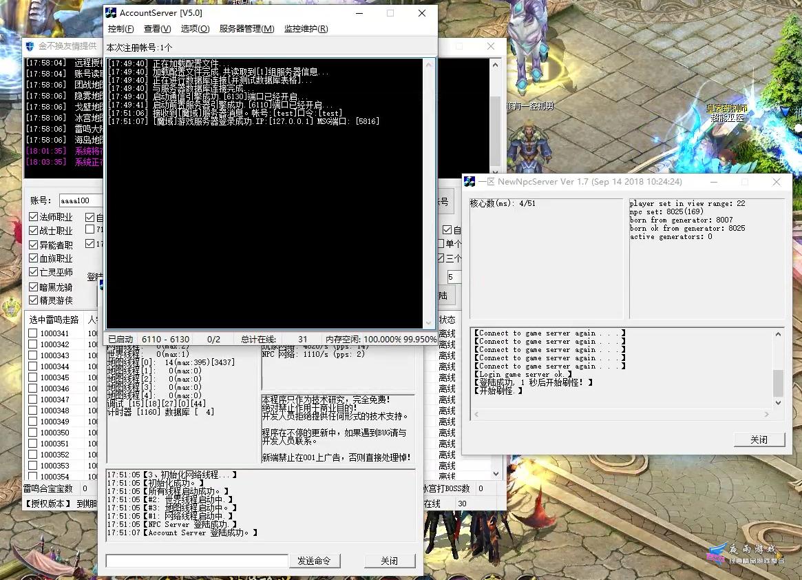Click 关闭 button in NewNpcServer window
This screenshot has width=802, height=580.
(759, 439)
